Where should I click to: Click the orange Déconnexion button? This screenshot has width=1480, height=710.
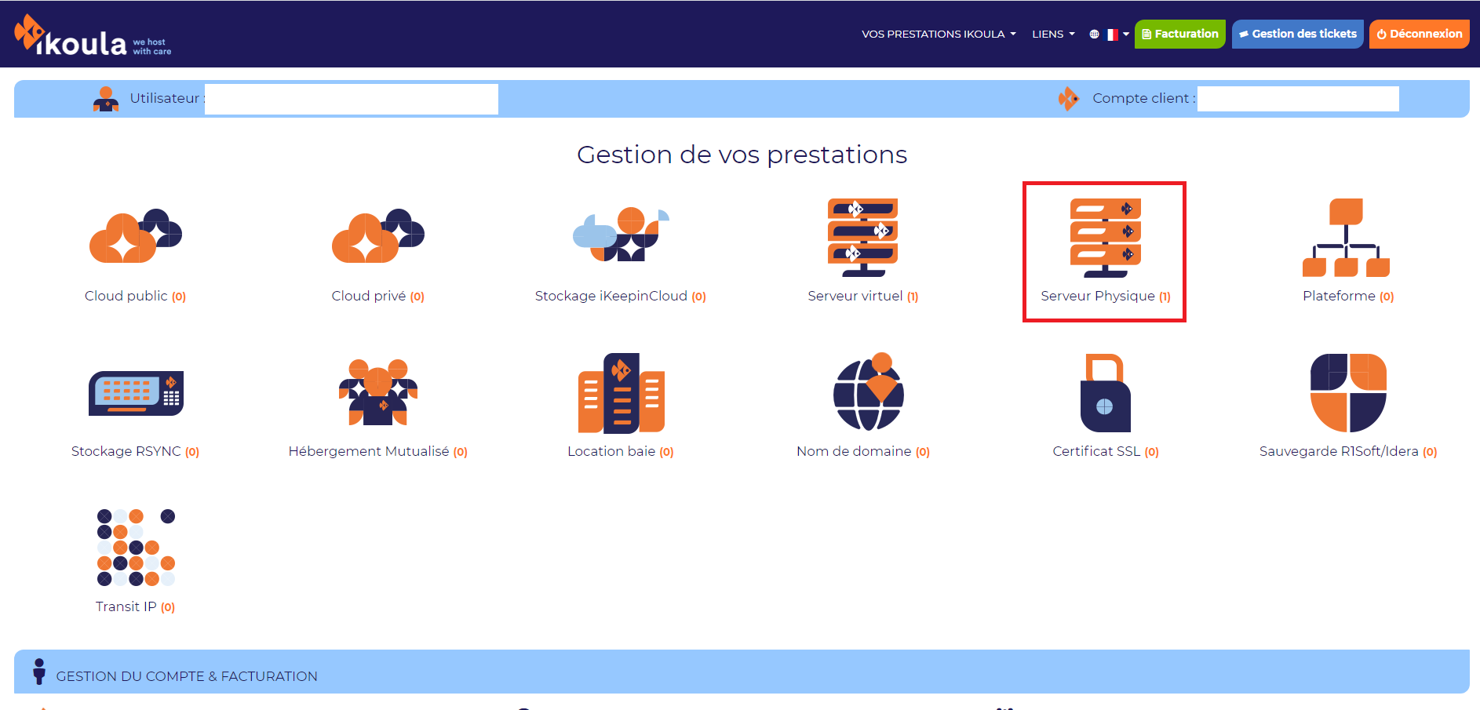[x=1419, y=34]
